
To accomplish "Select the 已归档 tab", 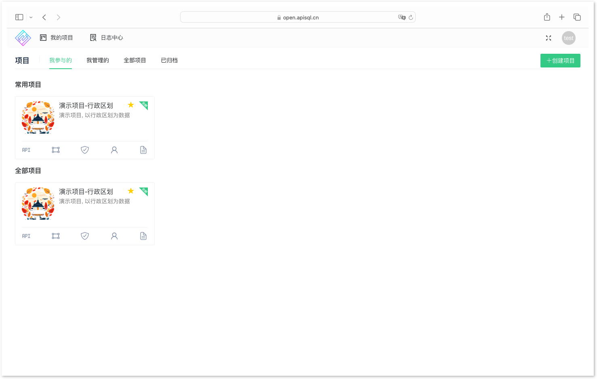I will 169,61.
